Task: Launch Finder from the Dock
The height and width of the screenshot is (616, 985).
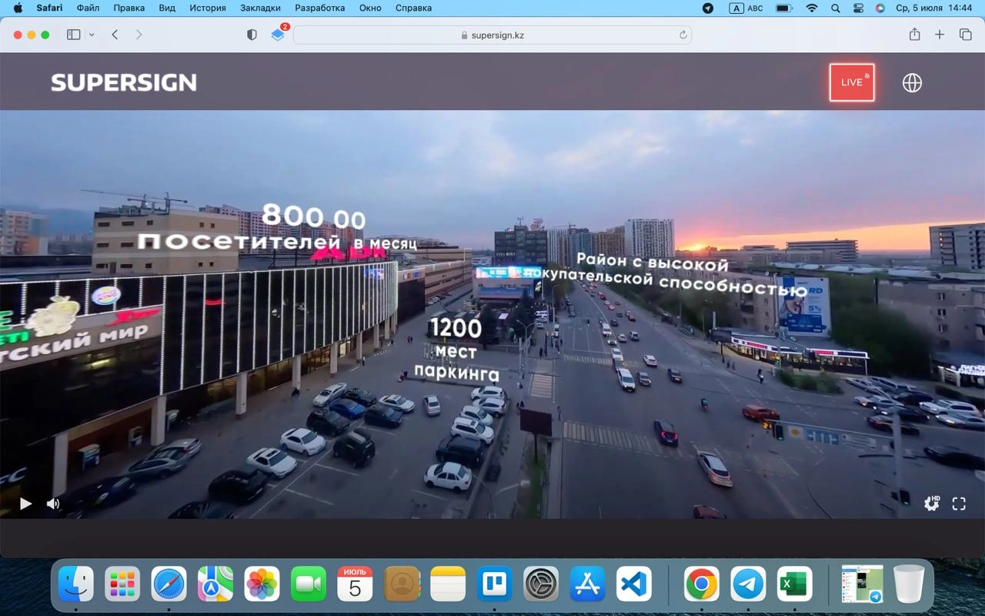Action: pyautogui.click(x=76, y=584)
